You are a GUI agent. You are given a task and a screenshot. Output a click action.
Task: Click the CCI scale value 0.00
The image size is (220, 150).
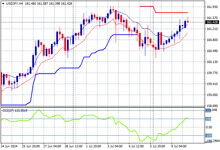click(x=209, y=127)
